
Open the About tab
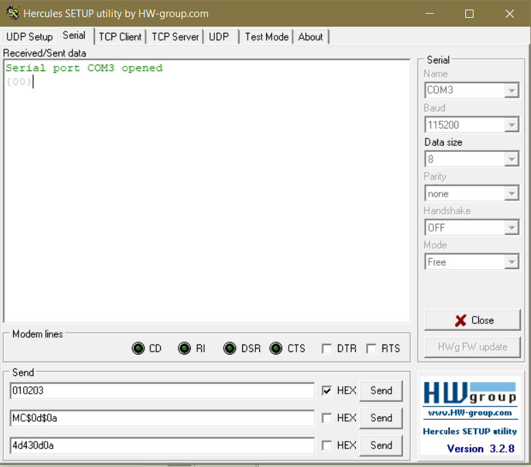[311, 36]
